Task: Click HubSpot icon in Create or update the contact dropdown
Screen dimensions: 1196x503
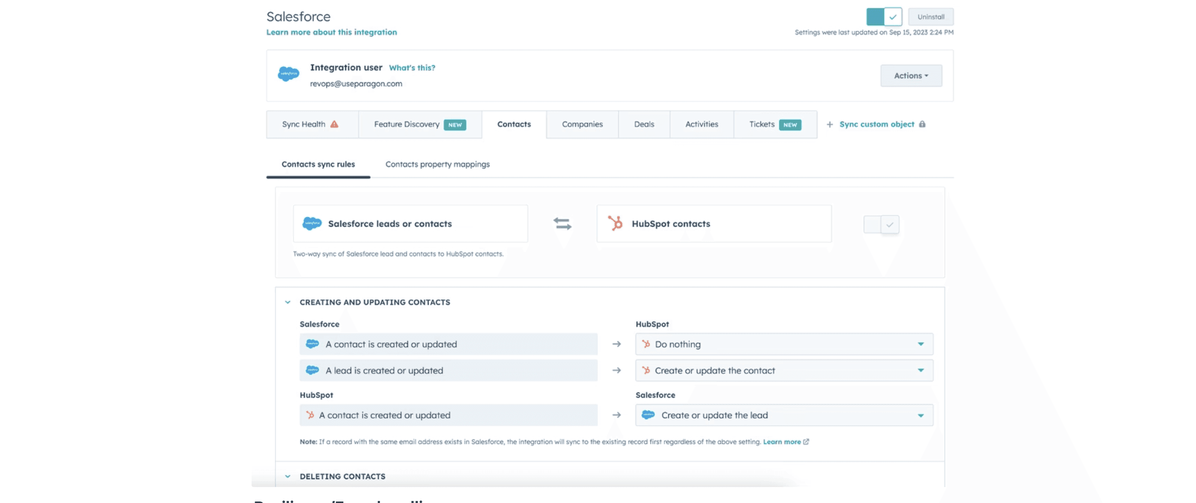Action: click(x=646, y=370)
